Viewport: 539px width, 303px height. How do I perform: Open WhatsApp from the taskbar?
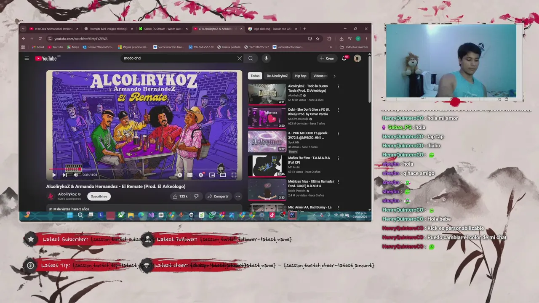coord(211,215)
